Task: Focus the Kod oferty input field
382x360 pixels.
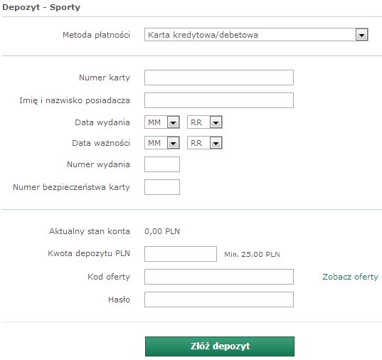Action: pyautogui.click(x=219, y=277)
